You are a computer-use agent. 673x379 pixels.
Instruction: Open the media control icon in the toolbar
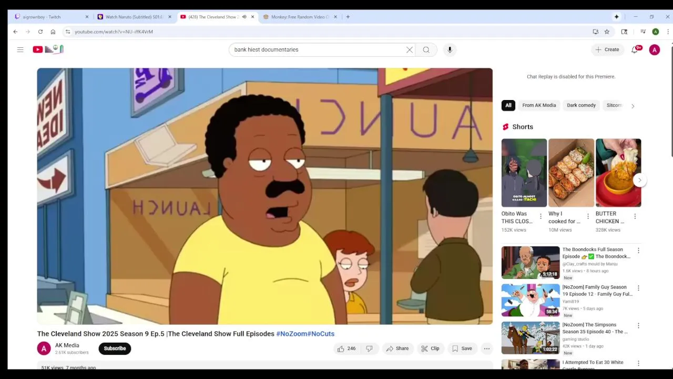coord(643,32)
